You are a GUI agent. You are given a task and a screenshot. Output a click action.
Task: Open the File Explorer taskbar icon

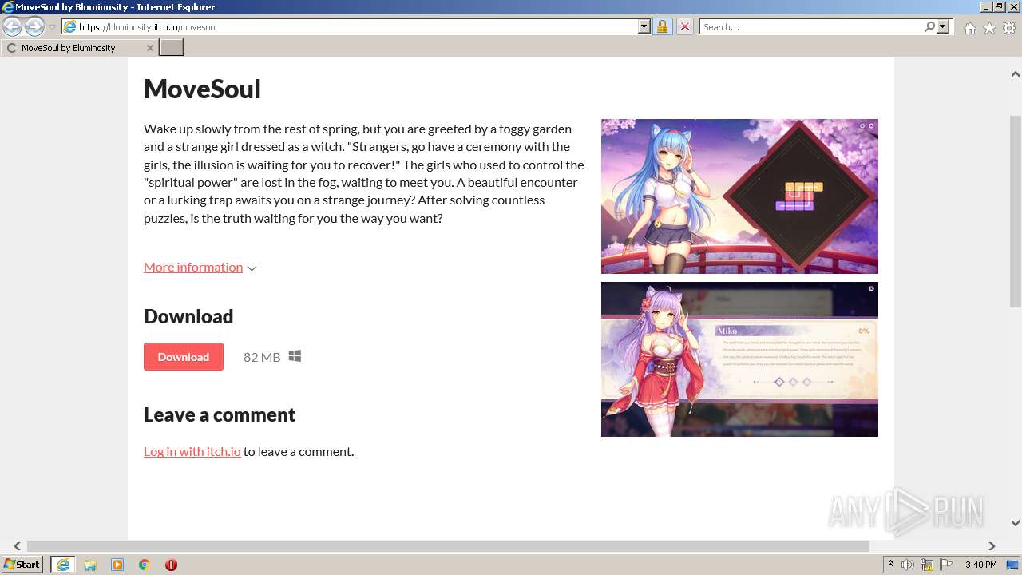(90, 565)
